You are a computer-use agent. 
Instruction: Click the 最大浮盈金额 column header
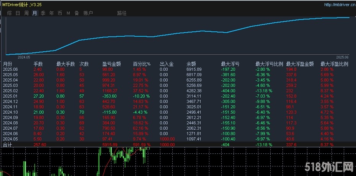(x=300, y=64)
